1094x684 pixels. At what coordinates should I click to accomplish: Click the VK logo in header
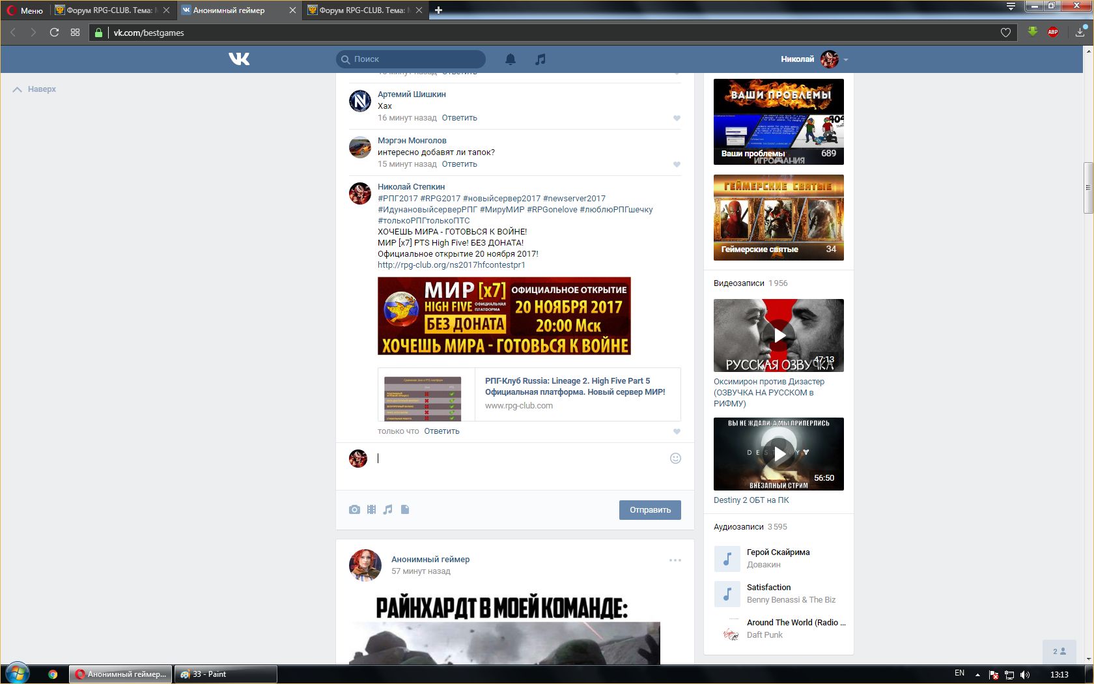tap(239, 59)
